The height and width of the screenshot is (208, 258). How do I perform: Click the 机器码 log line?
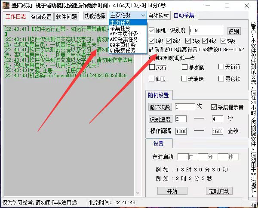pos(66,76)
